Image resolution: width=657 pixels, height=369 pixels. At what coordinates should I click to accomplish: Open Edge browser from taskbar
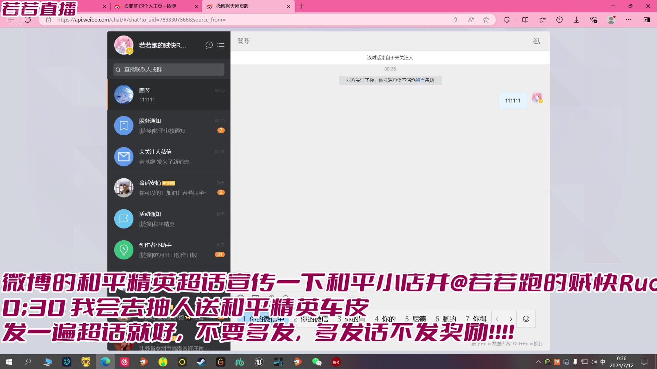[x=105, y=362]
